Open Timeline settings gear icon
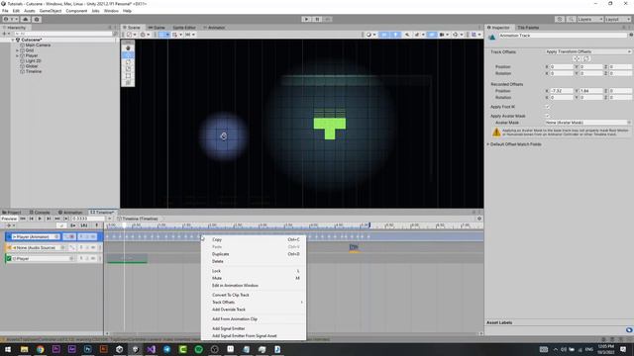 pos(479,219)
